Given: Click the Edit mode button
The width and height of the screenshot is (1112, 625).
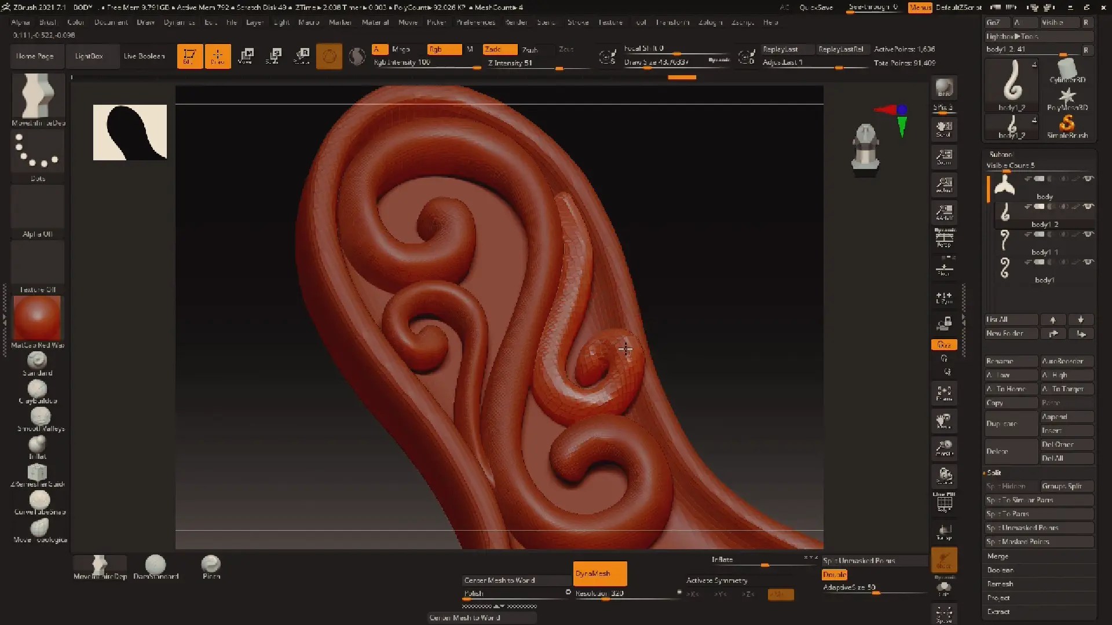Looking at the screenshot, I should (189, 56).
